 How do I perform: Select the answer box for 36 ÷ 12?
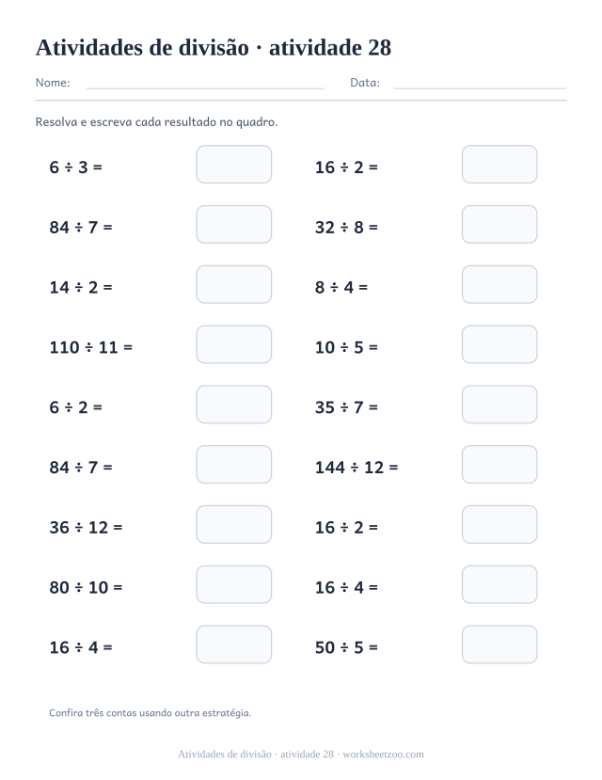tap(233, 524)
